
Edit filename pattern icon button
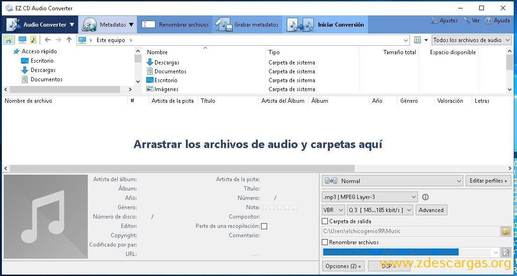(506, 252)
